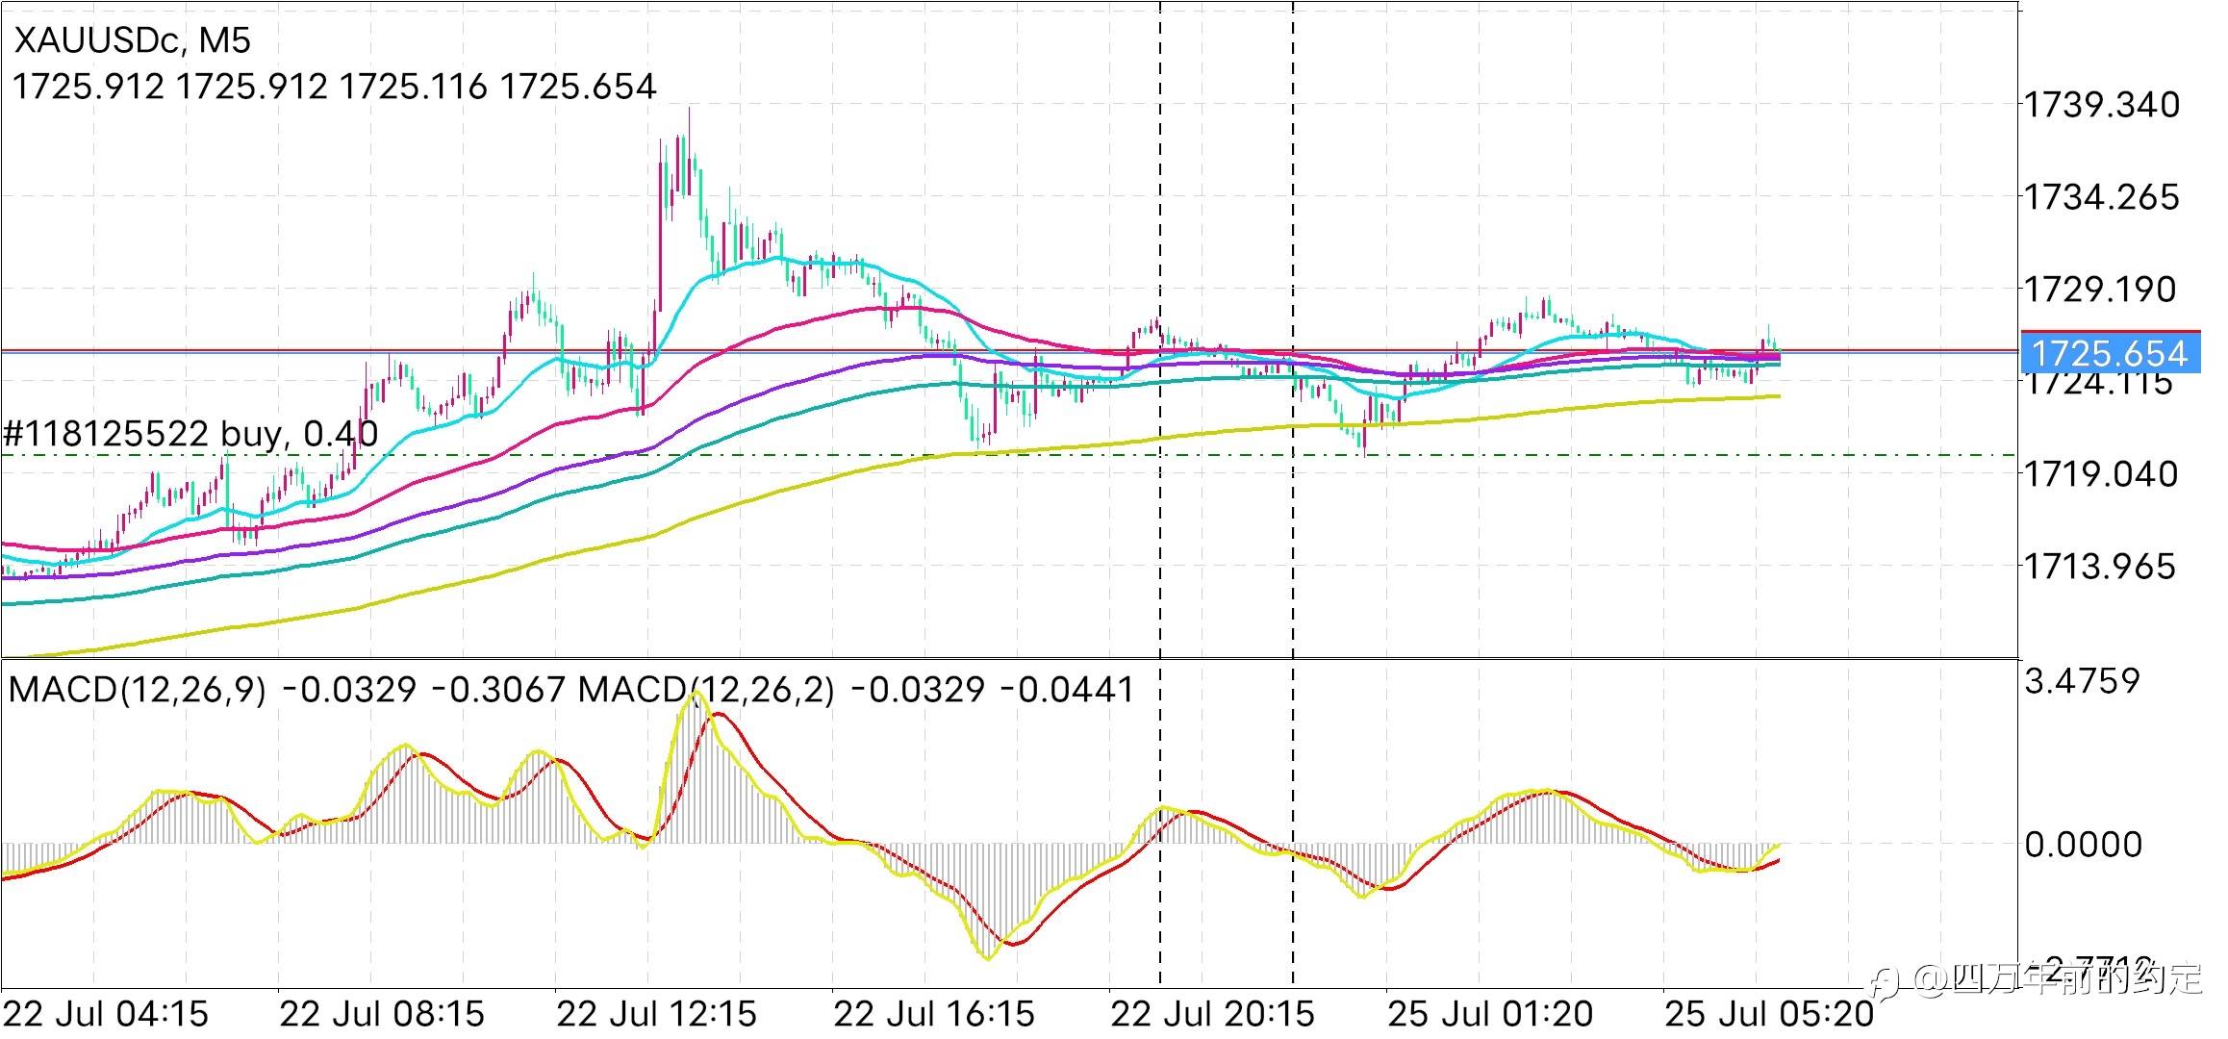Click the 1739.340 price scale label
The height and width of the screenshot is (1039, 2228).
[x=2102, y=105]
